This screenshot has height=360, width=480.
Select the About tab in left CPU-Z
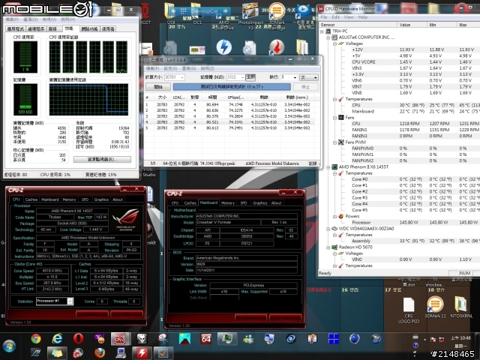[118, 199]
